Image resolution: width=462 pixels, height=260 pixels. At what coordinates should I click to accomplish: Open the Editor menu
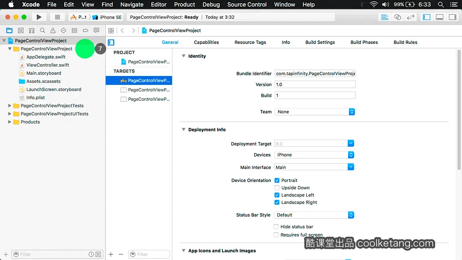pyautogui.click(x=159, y=4)
